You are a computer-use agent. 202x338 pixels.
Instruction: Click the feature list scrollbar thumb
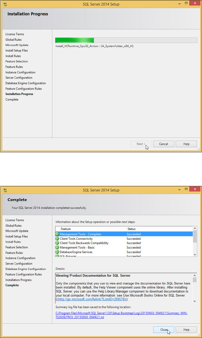click(x=195, y=236)
